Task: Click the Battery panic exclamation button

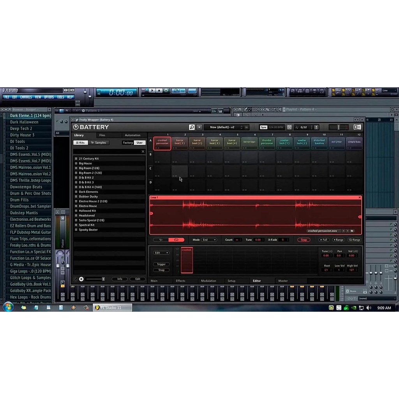Action: (316, 127)
